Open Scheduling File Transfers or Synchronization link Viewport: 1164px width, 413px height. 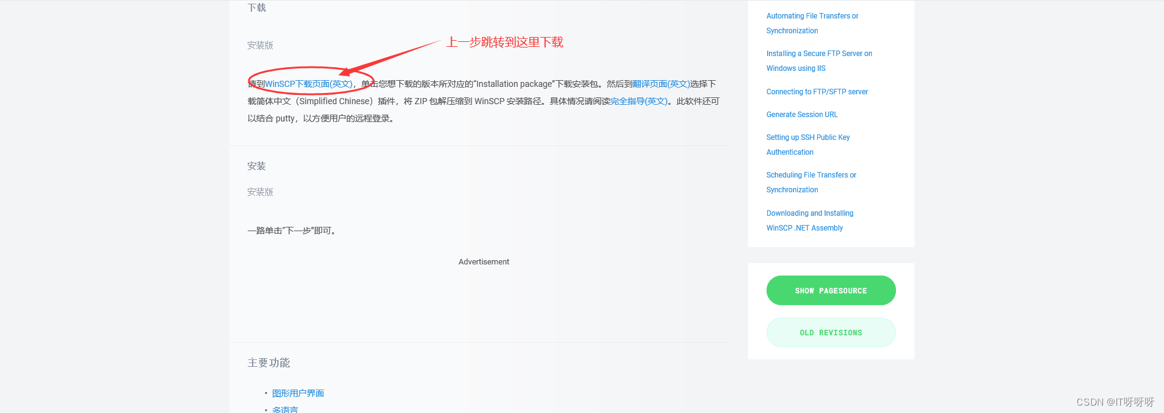(x=811, y=182)
